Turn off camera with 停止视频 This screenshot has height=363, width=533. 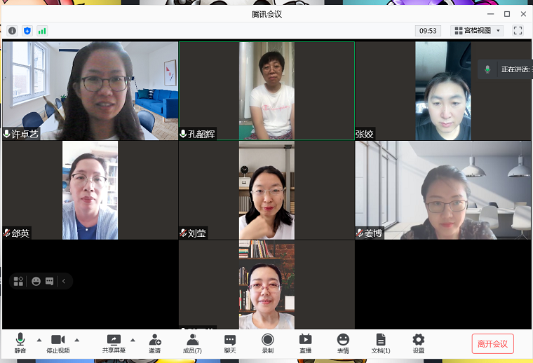58,343
